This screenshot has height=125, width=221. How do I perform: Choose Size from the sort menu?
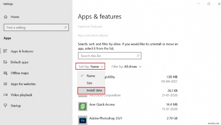(90, 83)
